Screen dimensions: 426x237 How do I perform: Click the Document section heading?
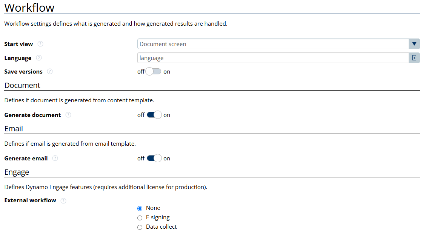(22, 85)
